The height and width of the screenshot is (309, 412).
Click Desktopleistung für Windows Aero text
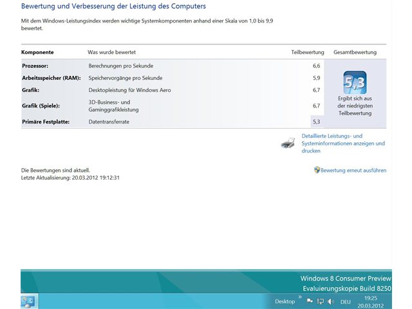pyautogui.click(x=129, y=90)
